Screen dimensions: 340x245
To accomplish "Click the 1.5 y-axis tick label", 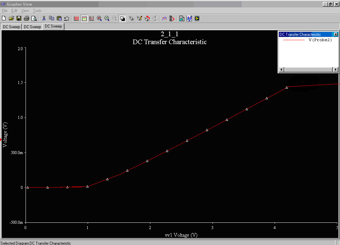I will point(20,83).
